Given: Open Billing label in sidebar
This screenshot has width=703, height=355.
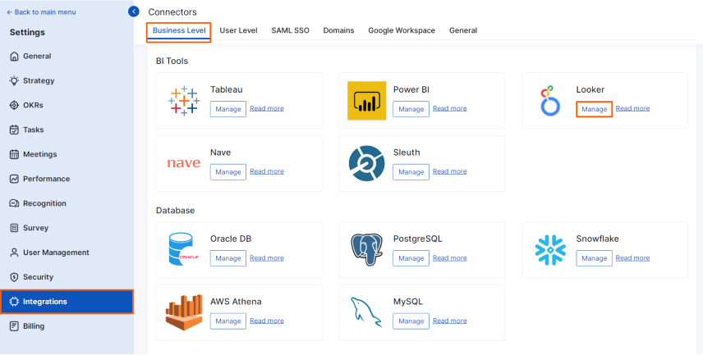Looking at the screenshot, I should pyautogui.click(x=34, y=326).
